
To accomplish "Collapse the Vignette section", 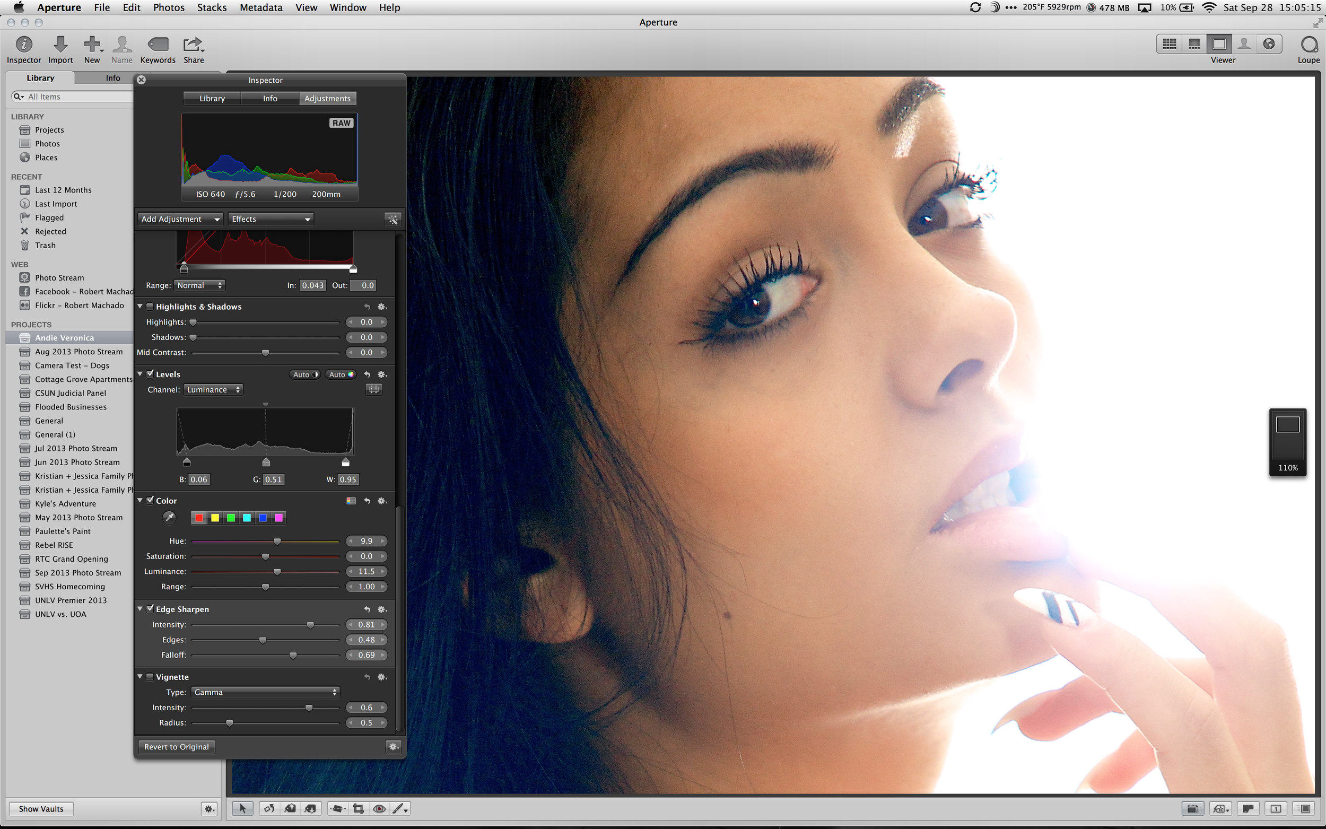I will (141, 677).
